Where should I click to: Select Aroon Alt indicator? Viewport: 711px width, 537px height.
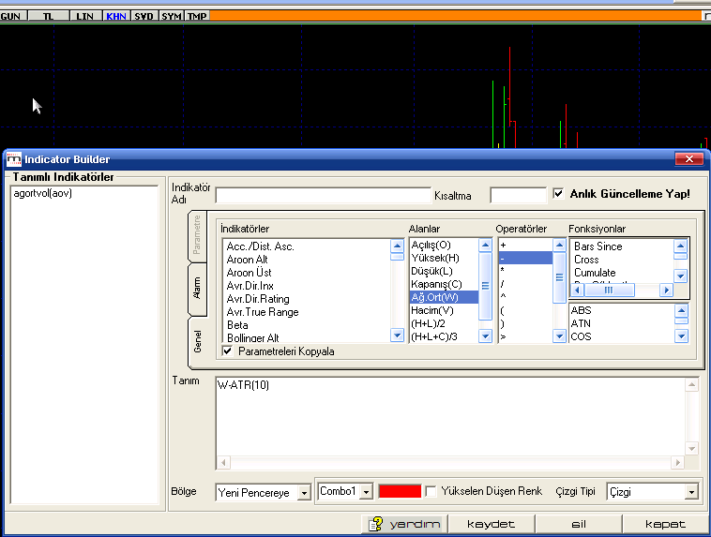coord(247,260)
